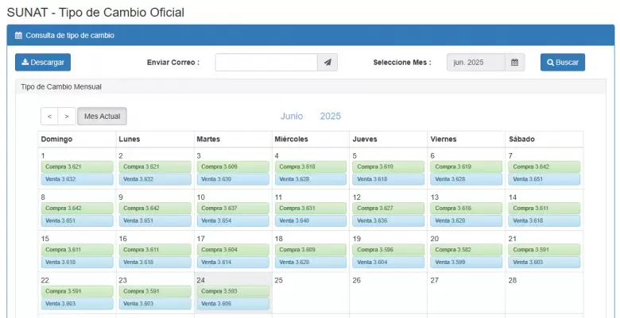The height and width of the screenshot is (318, 620).
Task: Click the Junio month title
Action: 292,117
